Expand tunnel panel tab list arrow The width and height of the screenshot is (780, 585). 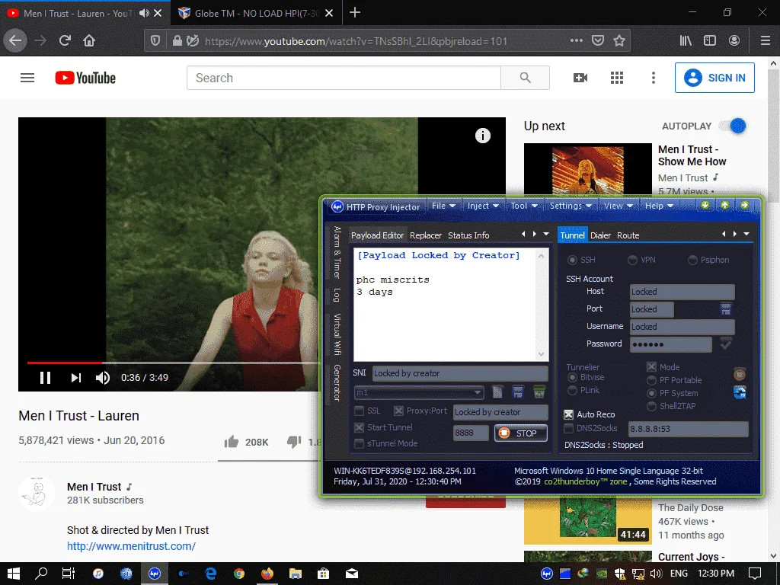(x=746, y=234)
